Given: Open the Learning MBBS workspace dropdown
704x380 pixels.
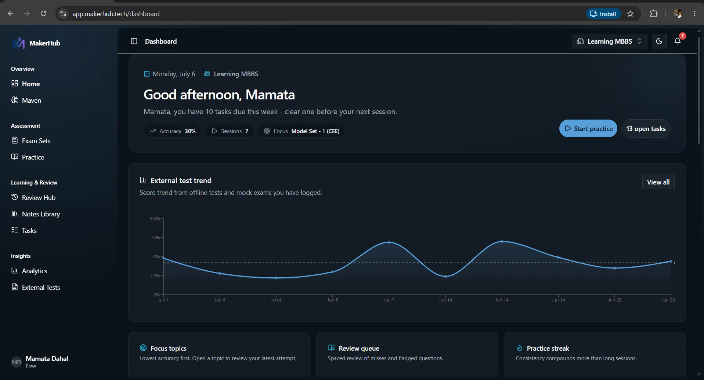Looking at the screenshot, I should 610,41.
